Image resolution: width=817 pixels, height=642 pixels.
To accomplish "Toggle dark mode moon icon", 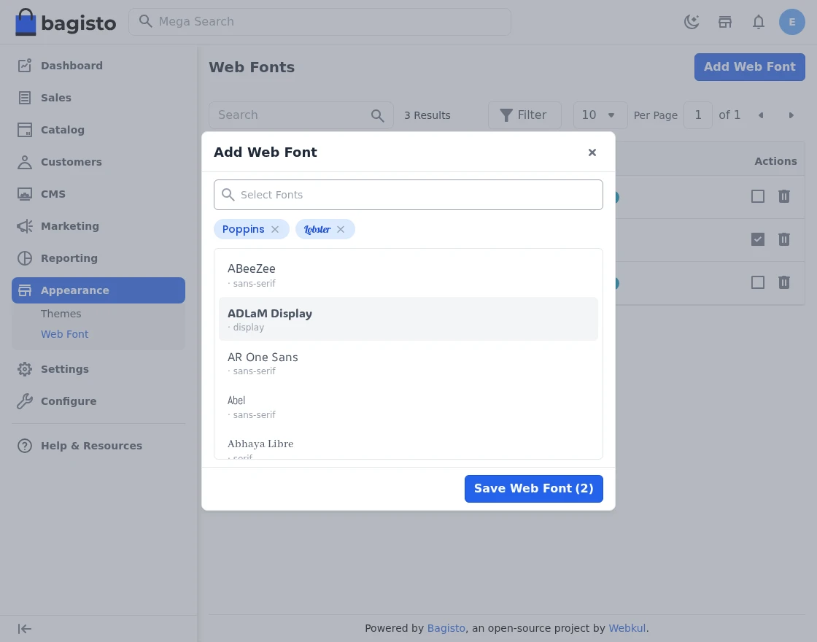I will coord(692,22).
